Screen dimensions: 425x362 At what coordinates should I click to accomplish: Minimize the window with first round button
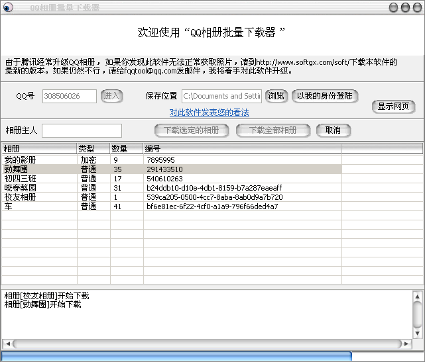(393, 7)
